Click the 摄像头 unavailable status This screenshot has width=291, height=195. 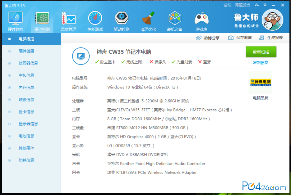click(158, 62)
